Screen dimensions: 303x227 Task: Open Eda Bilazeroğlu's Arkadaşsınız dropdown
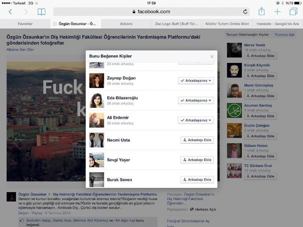(196, 100)
